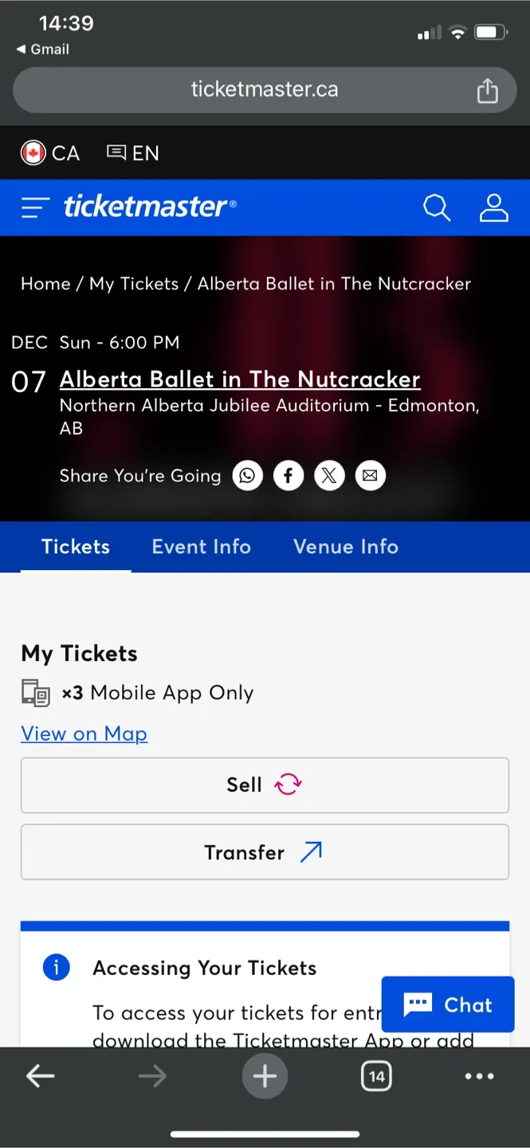Open the Tickets tab
Screen dimensions: 530x1148
coord(75,547)
